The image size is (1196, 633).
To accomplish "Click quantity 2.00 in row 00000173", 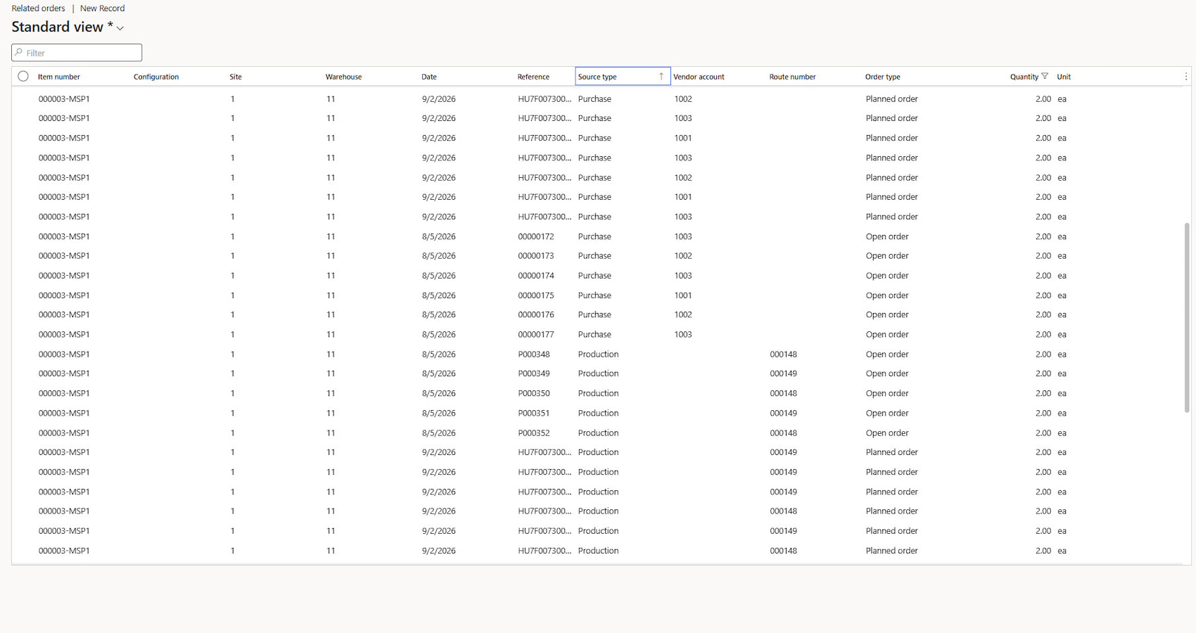I will [1043, 256].
